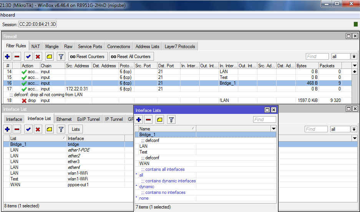The image size is (360, 212).
Task: Click the accept checkmark icon on rule 17
Action: pyautogui.click(x=24, y=89)
